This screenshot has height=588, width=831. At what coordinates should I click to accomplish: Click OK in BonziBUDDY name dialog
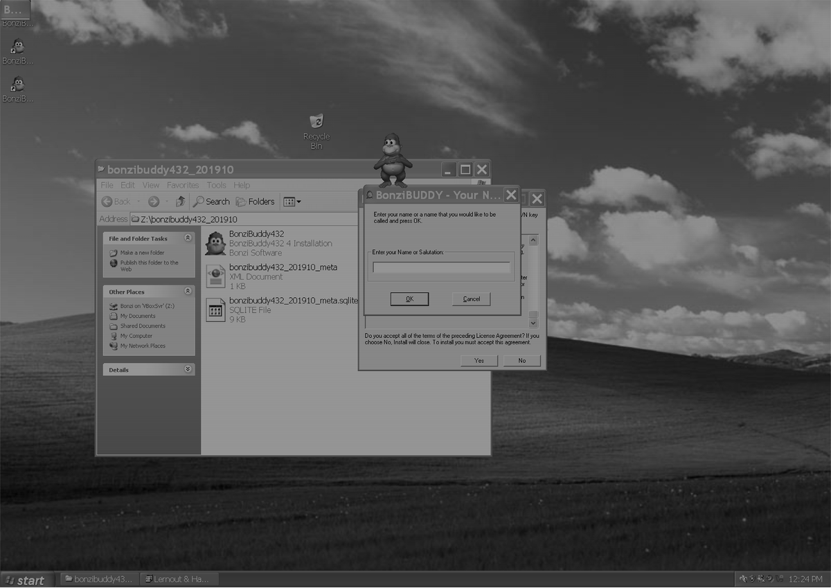point(409,299)
